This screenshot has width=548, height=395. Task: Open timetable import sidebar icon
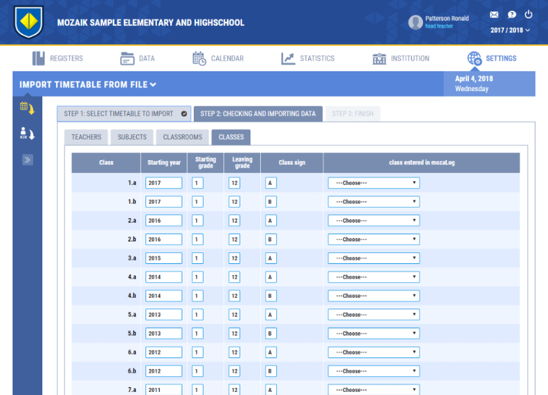coord(27,108)
